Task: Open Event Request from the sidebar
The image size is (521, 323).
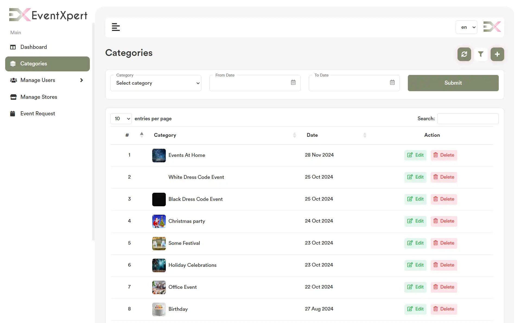Action: [38, 113]
